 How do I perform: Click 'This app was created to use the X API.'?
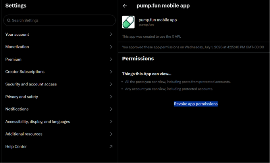152,36
